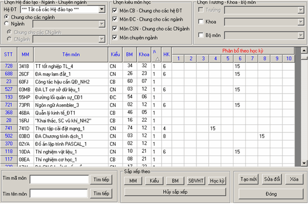Sort by 'Học kỳ' button

(x=217, y=181)
